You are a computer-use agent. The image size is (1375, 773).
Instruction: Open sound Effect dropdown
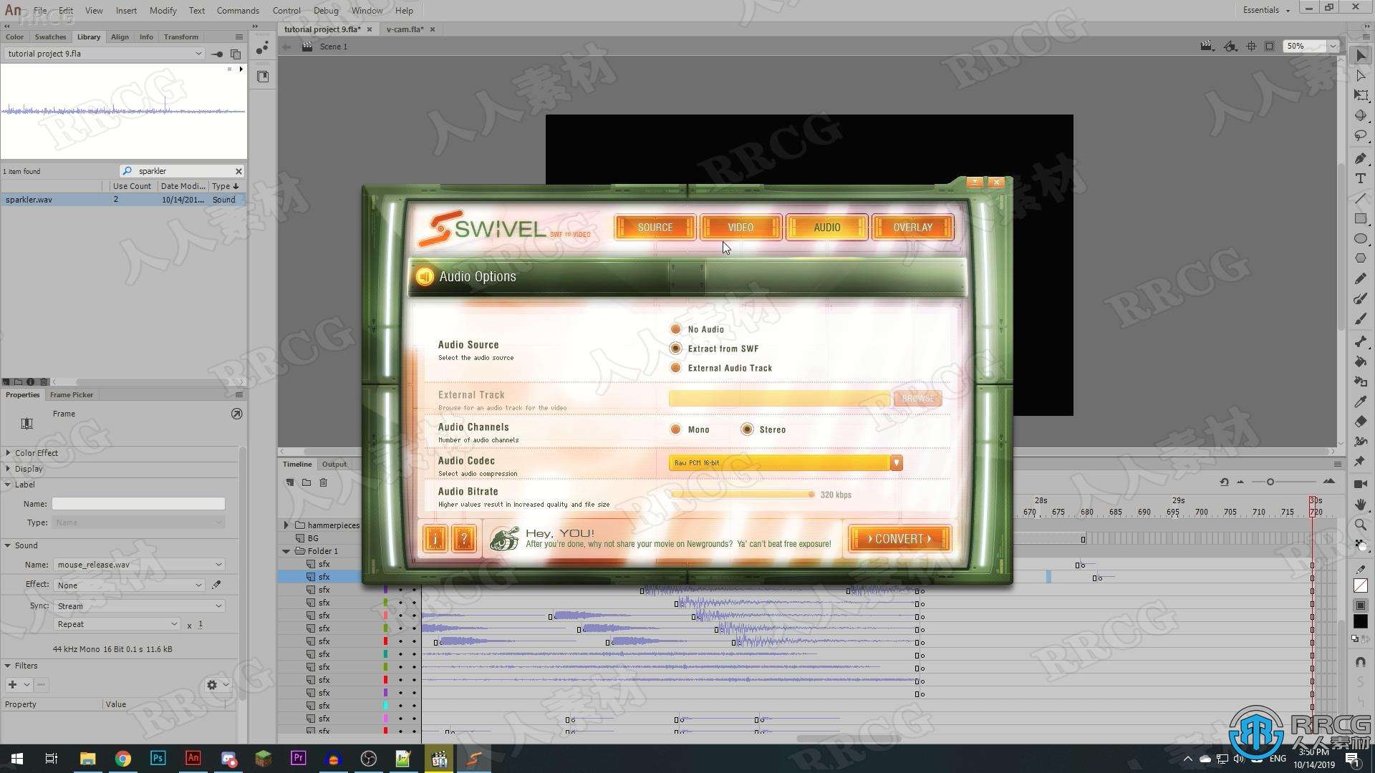129,585
